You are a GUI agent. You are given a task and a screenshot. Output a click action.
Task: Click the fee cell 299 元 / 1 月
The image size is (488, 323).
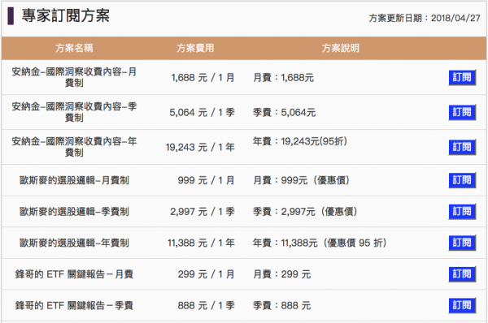tap(206, 274)
